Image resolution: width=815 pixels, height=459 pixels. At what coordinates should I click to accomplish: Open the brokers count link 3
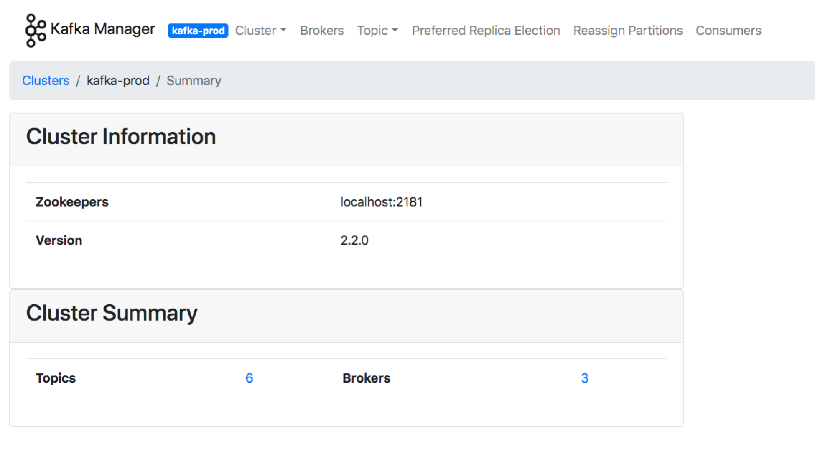pyautogui.click(x=584, y=378)
